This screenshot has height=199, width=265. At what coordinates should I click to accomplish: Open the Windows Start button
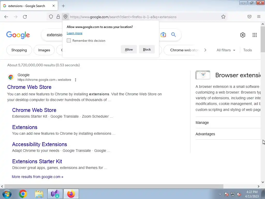coord(7,194)
